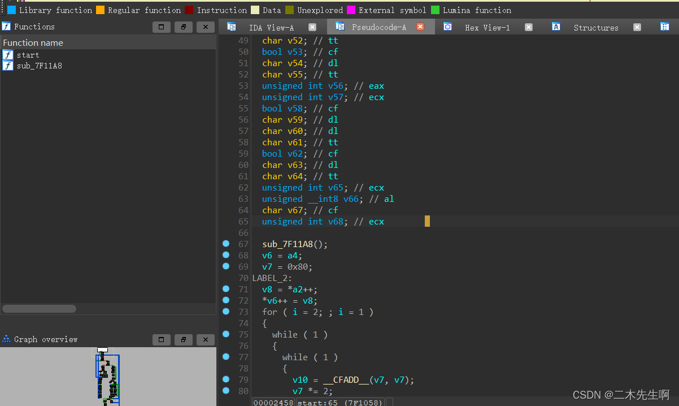The width and height of the screenshot is (679, 406).
Task: Click the float button on Graph overview panel
Action: tap(183, 339)
